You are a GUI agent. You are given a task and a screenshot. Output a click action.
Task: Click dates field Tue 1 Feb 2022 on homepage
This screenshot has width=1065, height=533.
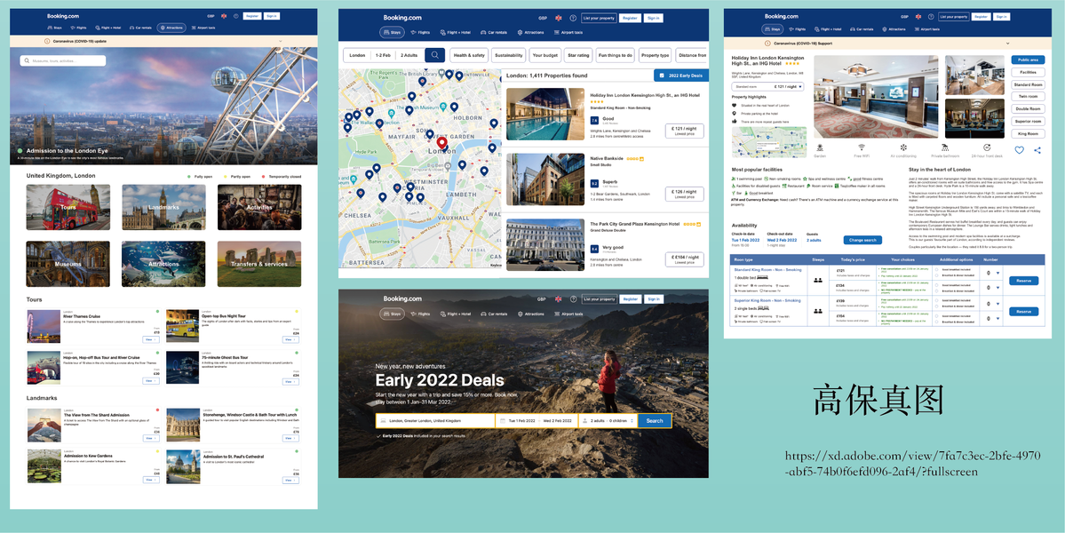pos(536,421)
